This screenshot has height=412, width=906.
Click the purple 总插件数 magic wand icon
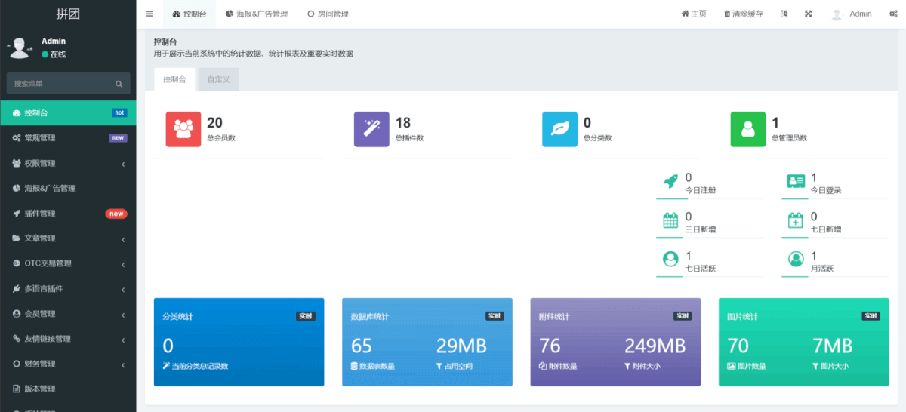371,129
